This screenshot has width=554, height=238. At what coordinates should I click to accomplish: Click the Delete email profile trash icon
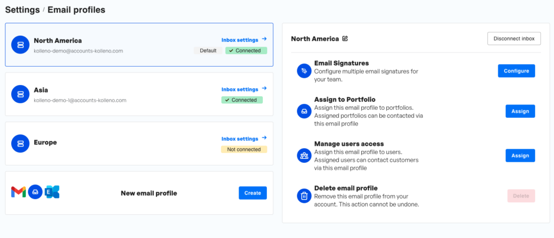(304, 196)
